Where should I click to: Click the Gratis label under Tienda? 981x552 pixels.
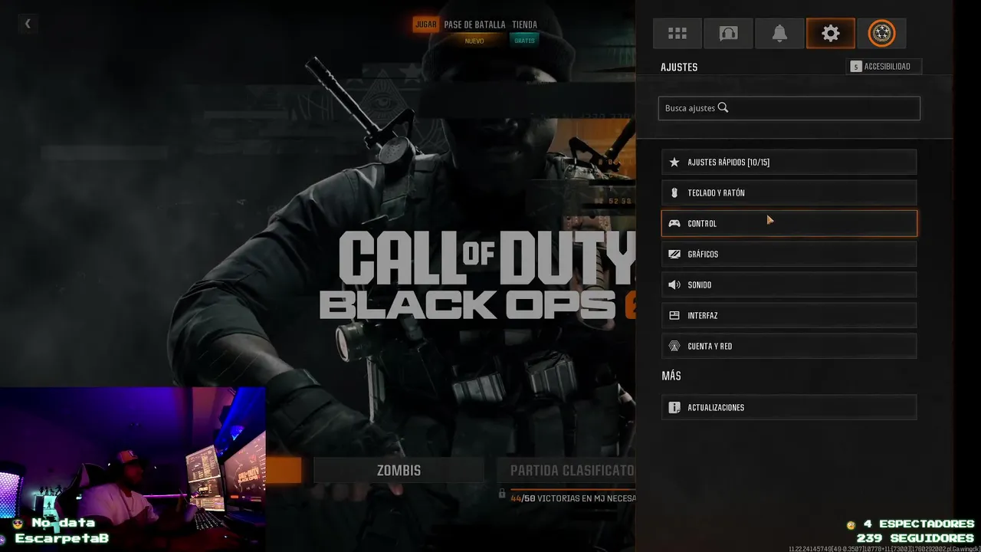tap(524, 40)
